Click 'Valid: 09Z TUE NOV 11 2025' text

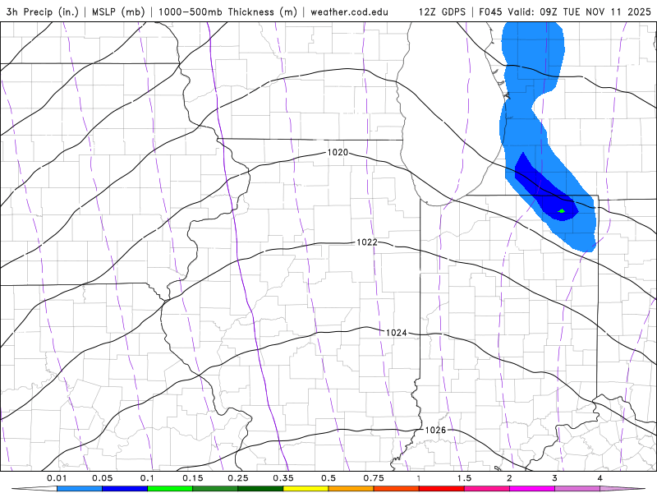[x=580, y=12]
